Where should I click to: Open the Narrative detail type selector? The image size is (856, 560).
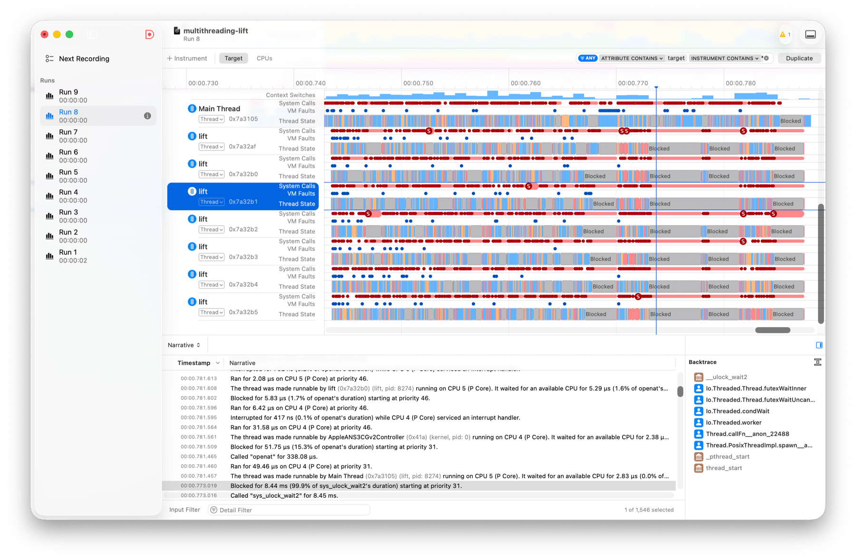click(x=184, y=345)
